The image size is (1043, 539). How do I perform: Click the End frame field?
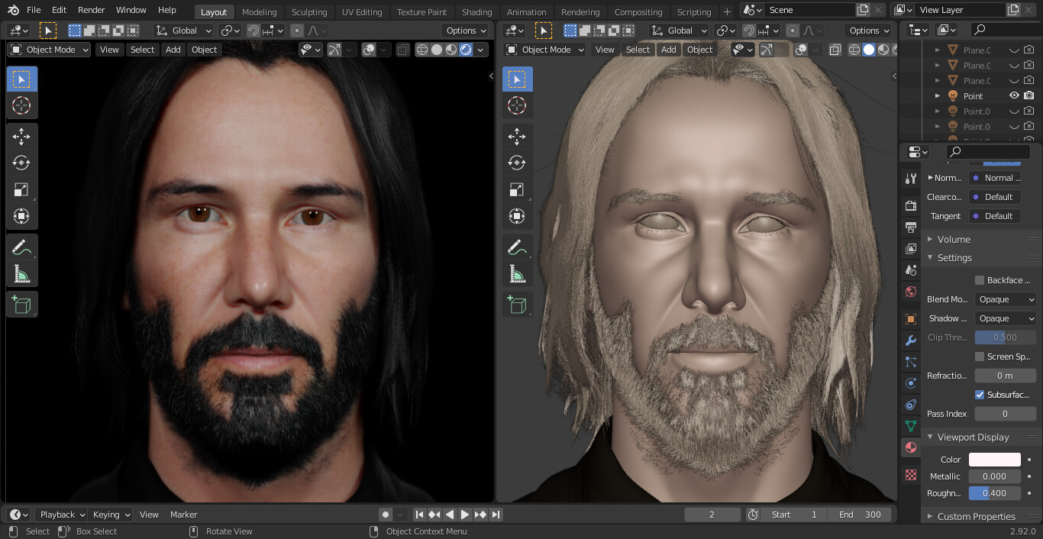coord(861,515)
